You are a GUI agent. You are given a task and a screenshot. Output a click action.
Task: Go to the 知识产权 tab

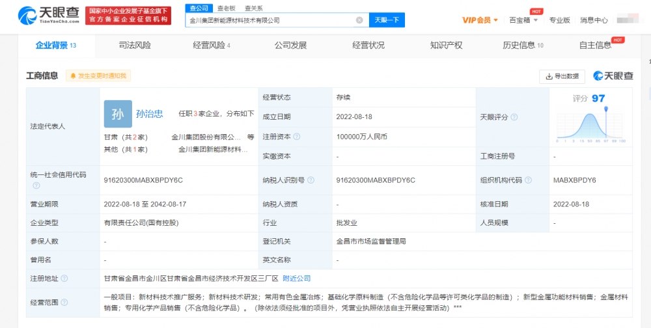coord(446,46)
